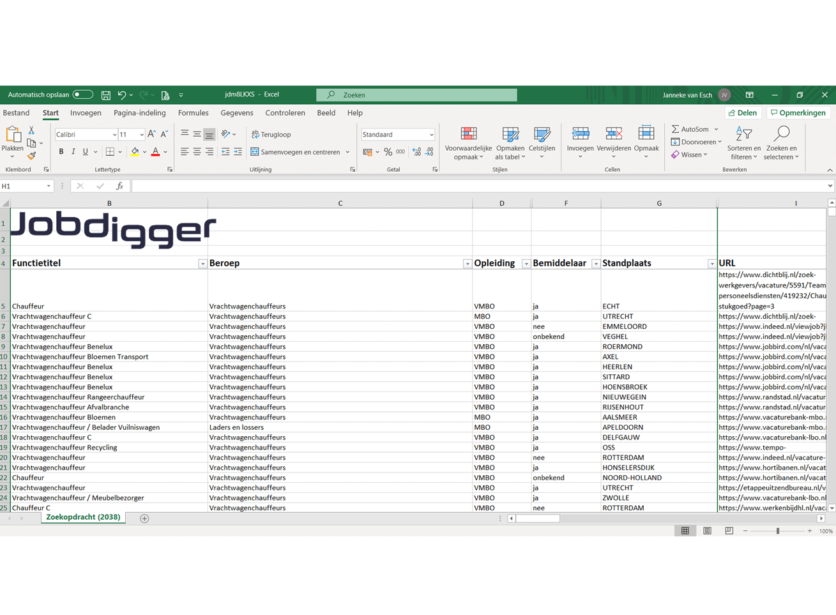
Task: Switch to the Gegevens tab
Action: coord(236,113)
